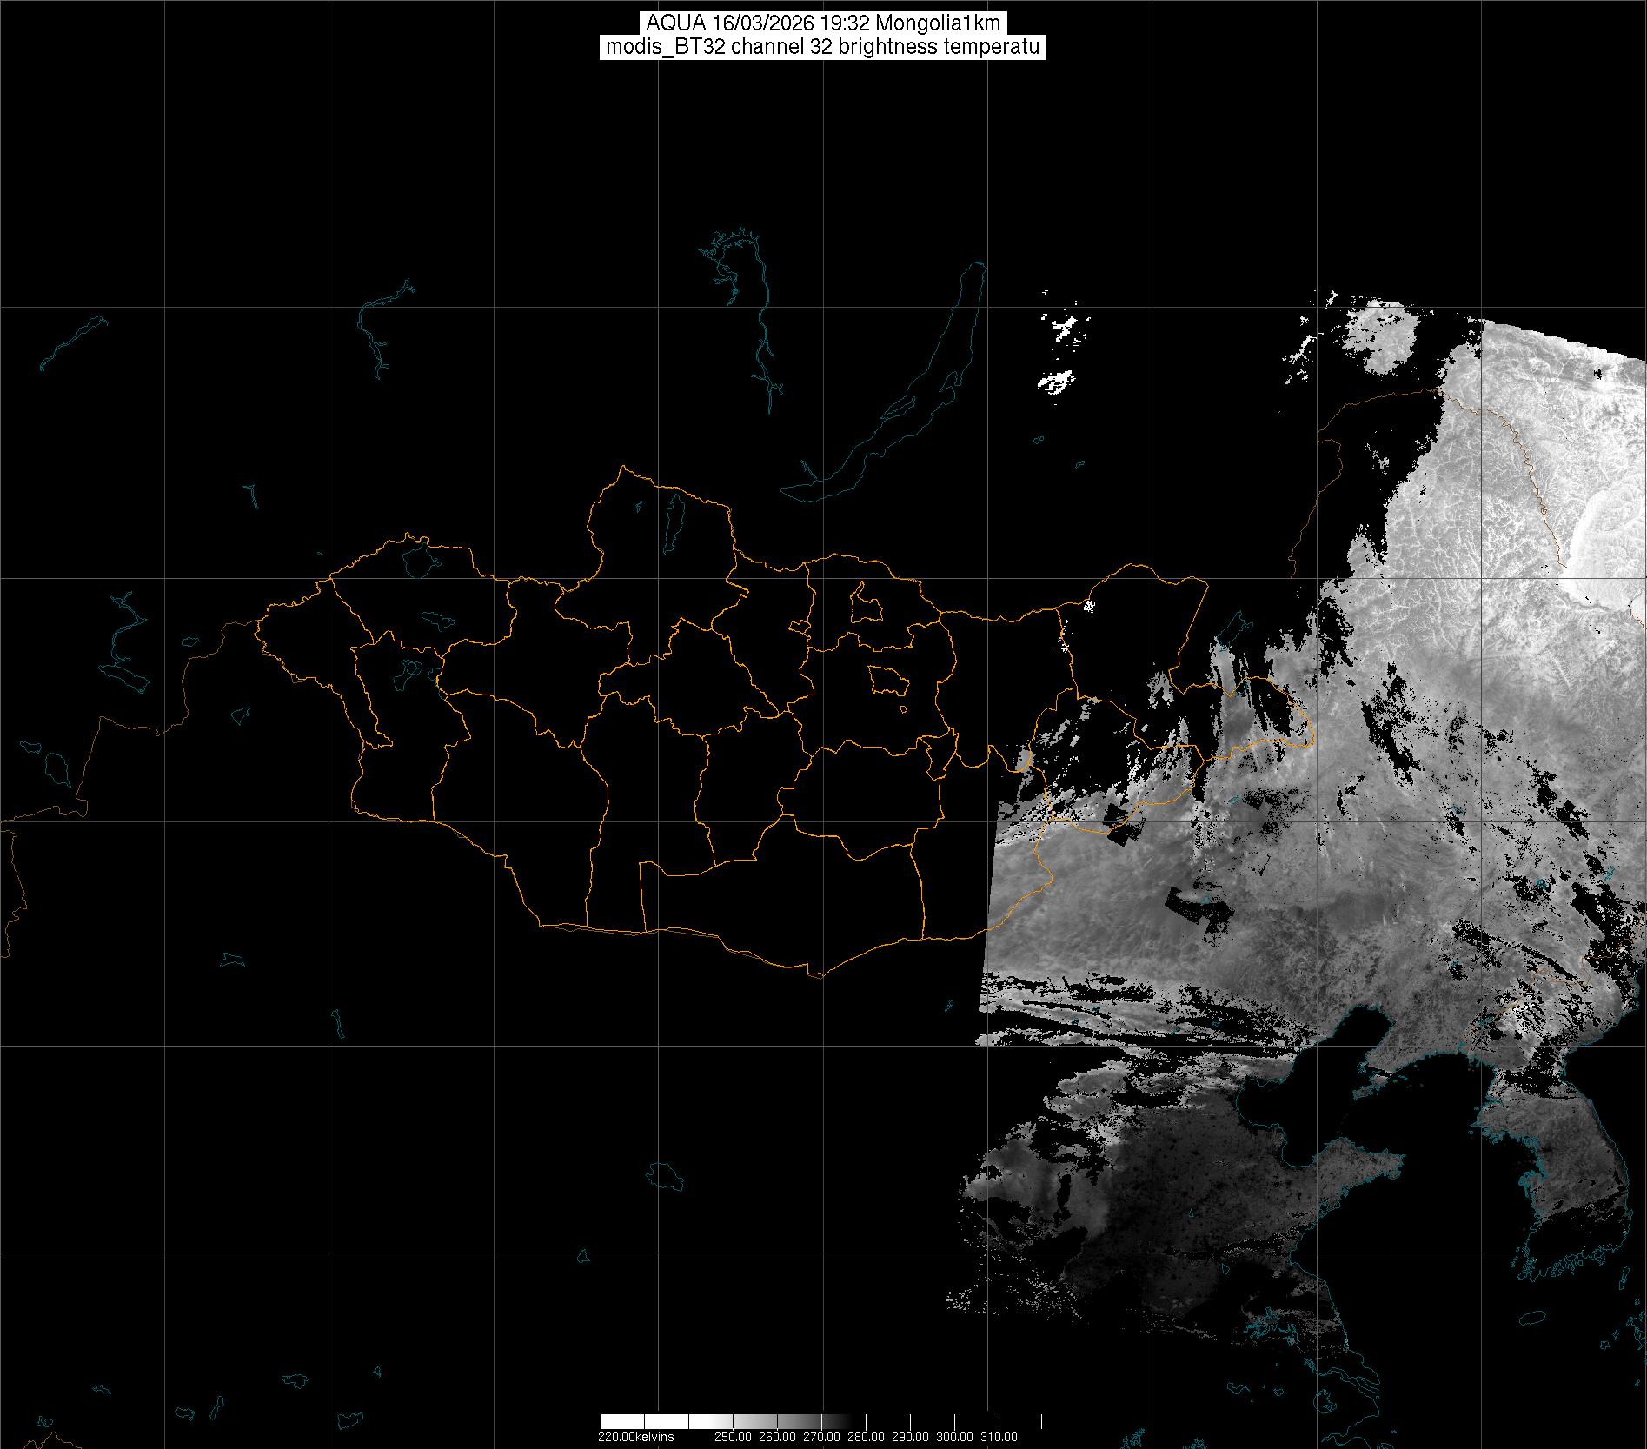This screenshot has height=1449, width=1647.
Task: Click the 270.00 label on the temperature scale
Action: [822, 1437]
